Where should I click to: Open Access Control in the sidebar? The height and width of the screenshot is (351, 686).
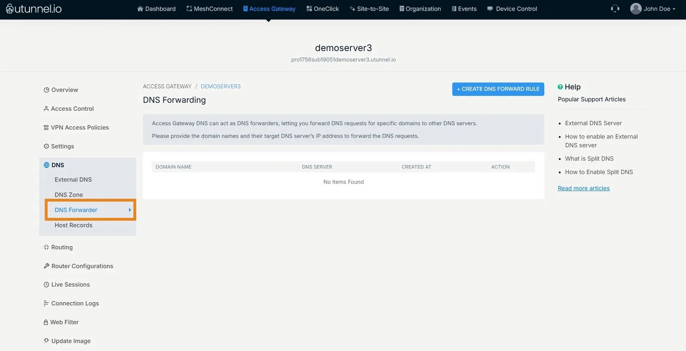(x=69, y=108)
